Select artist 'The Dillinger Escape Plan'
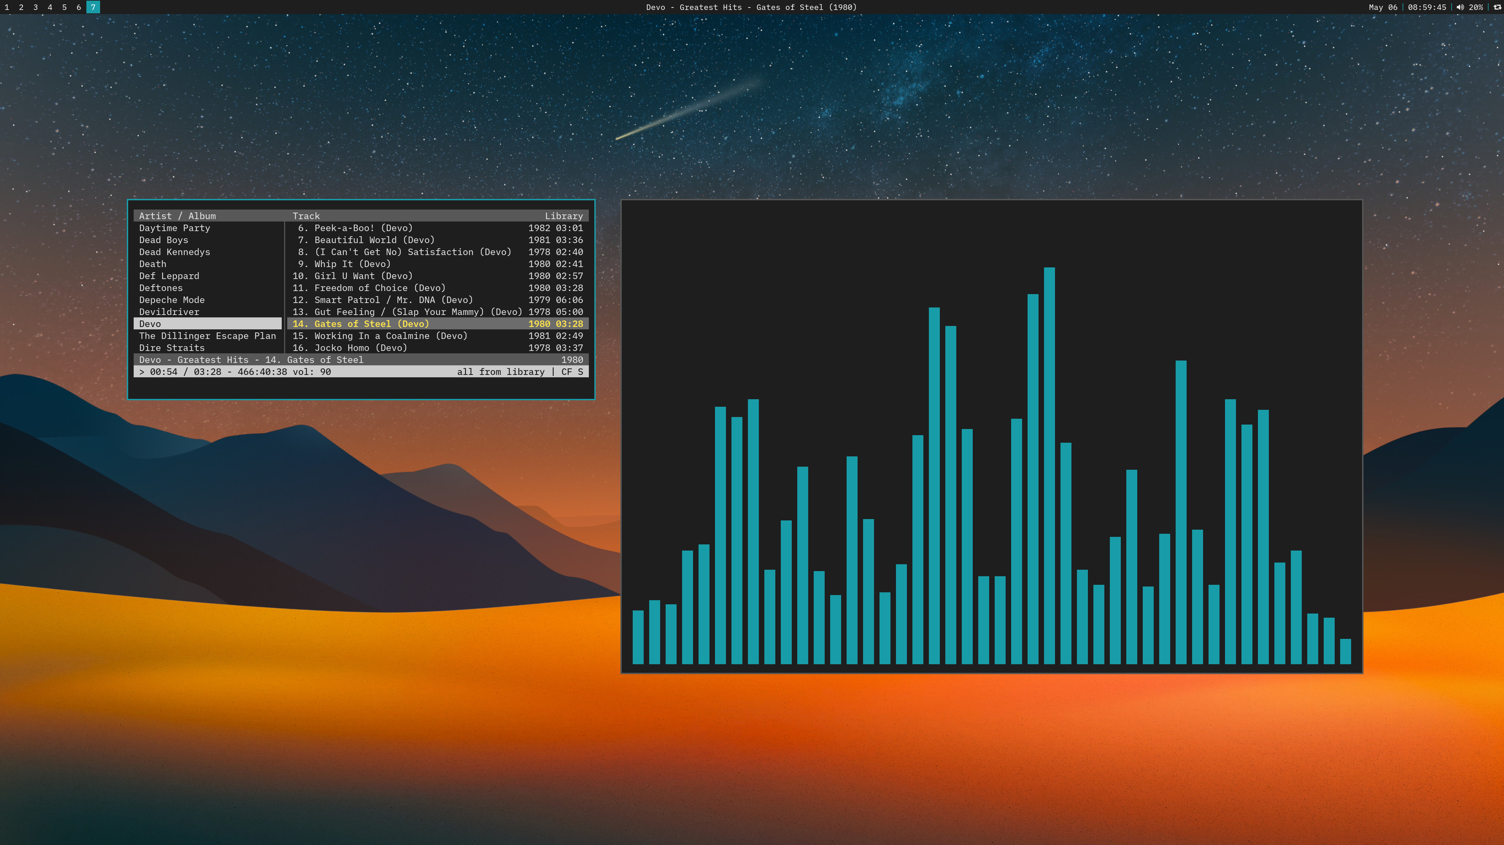This screenshot has height=845, width=1504. click(x=207, y=336)
